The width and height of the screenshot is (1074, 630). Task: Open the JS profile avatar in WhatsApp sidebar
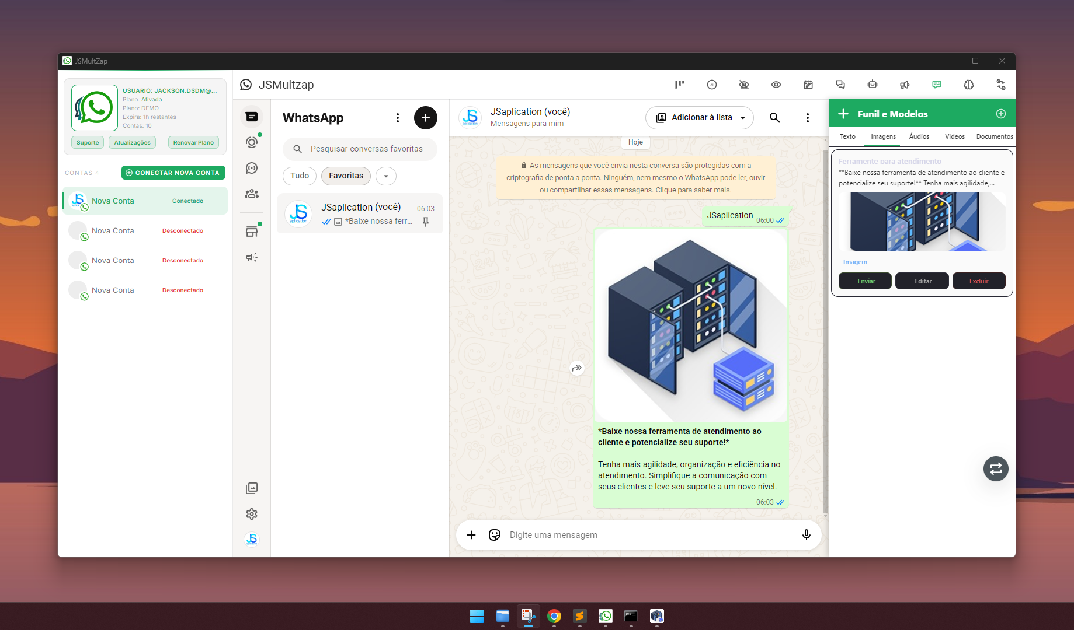tap(252, 540)
